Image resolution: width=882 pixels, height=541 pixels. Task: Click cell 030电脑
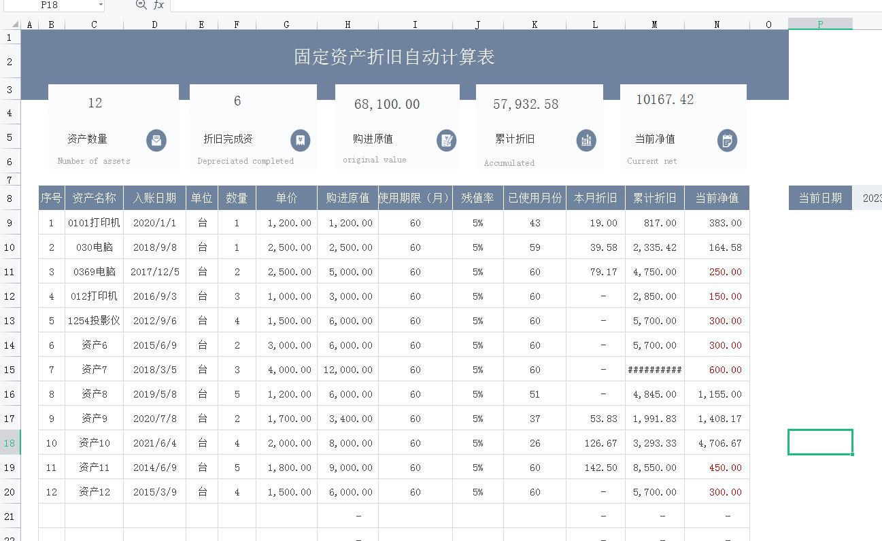94,247
